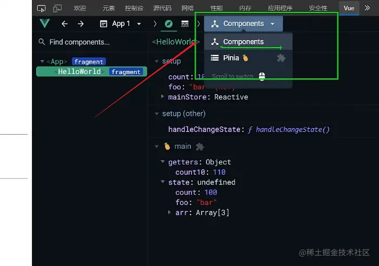
Task: Collapse the setup section
Action: pos(156,62)
